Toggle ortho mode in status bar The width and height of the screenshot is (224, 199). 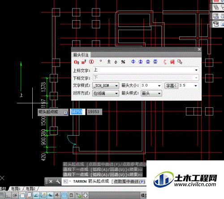pyautogui.click(x=8, y=195)
